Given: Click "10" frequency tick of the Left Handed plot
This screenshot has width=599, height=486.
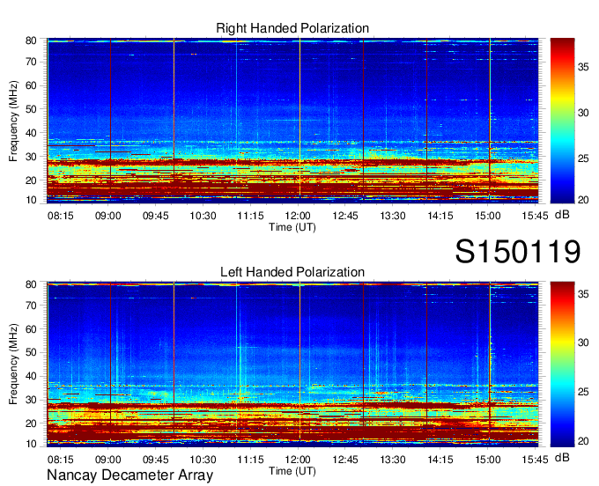Looking at the screenshot, I should (x=31, y=444).
